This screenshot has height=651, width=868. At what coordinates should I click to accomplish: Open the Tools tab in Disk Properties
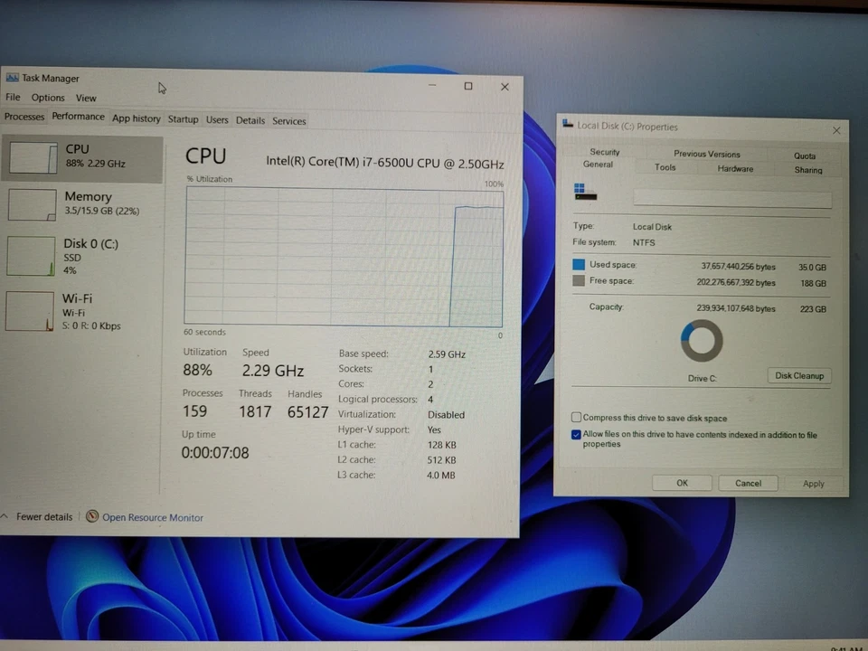click(665, 167)
